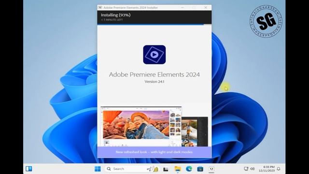Click the "Installing (93%)" status text

116,15
